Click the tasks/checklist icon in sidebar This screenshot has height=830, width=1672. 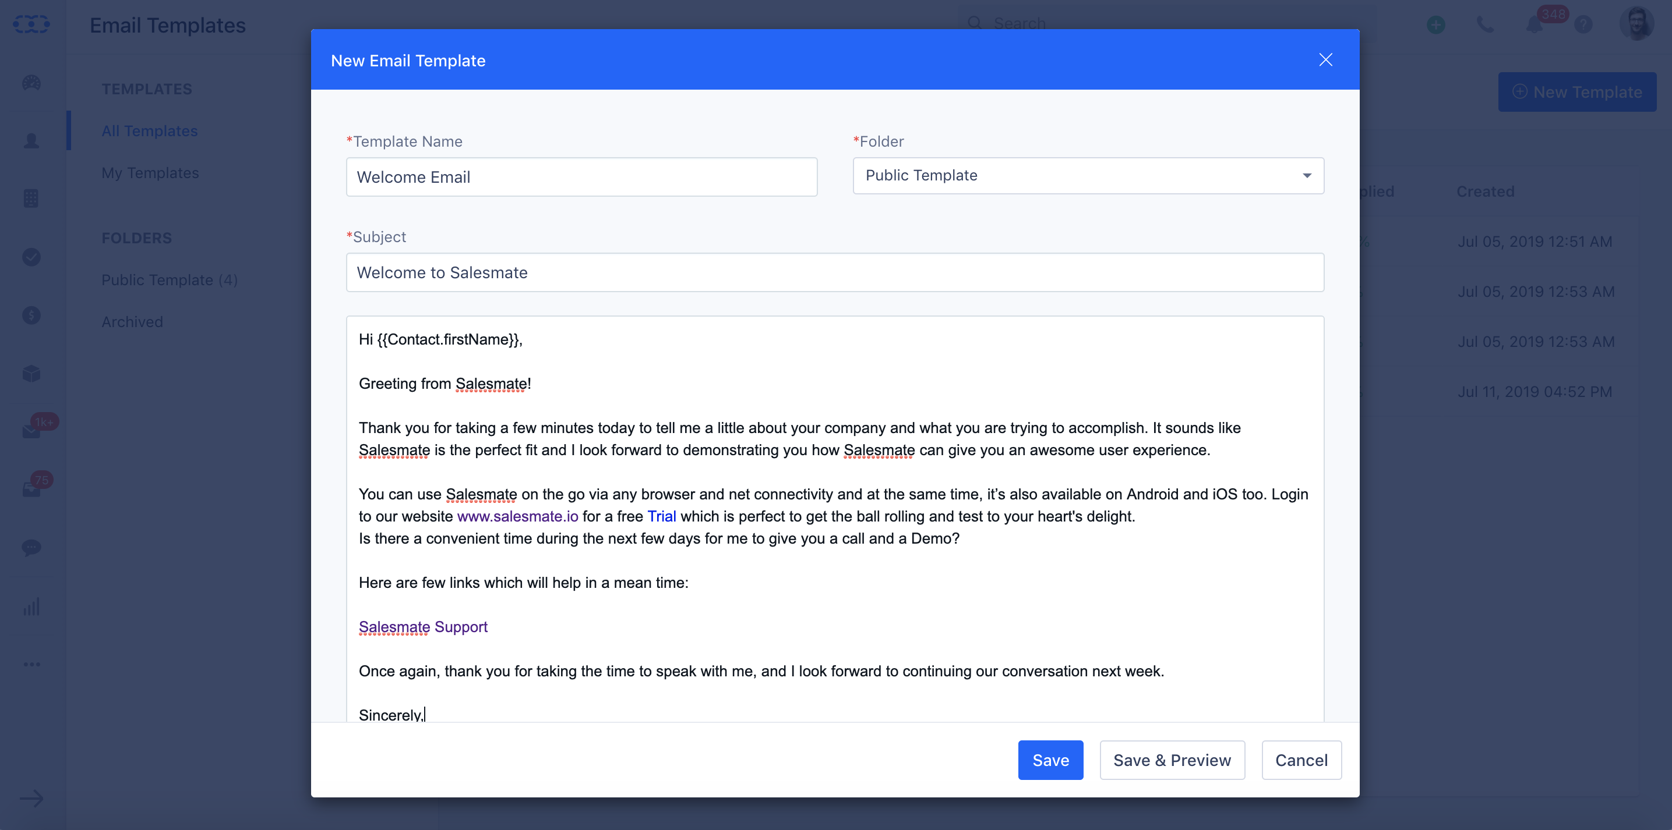pyautogui.click(x=31, y=257)
